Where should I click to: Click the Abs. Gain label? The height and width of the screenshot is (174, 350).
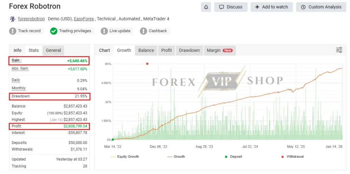20,68
